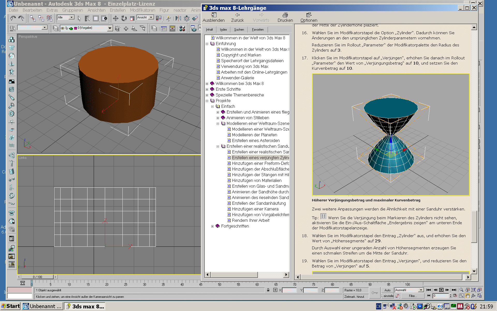Click the Zoom Extents All icon
The image size is (497, 311).
[479, 290]
